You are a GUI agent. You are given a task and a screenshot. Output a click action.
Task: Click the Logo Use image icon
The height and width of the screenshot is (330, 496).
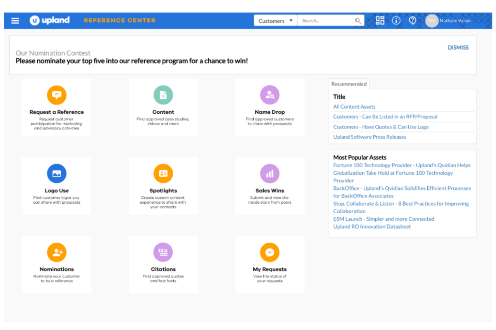tap(57, 174)
